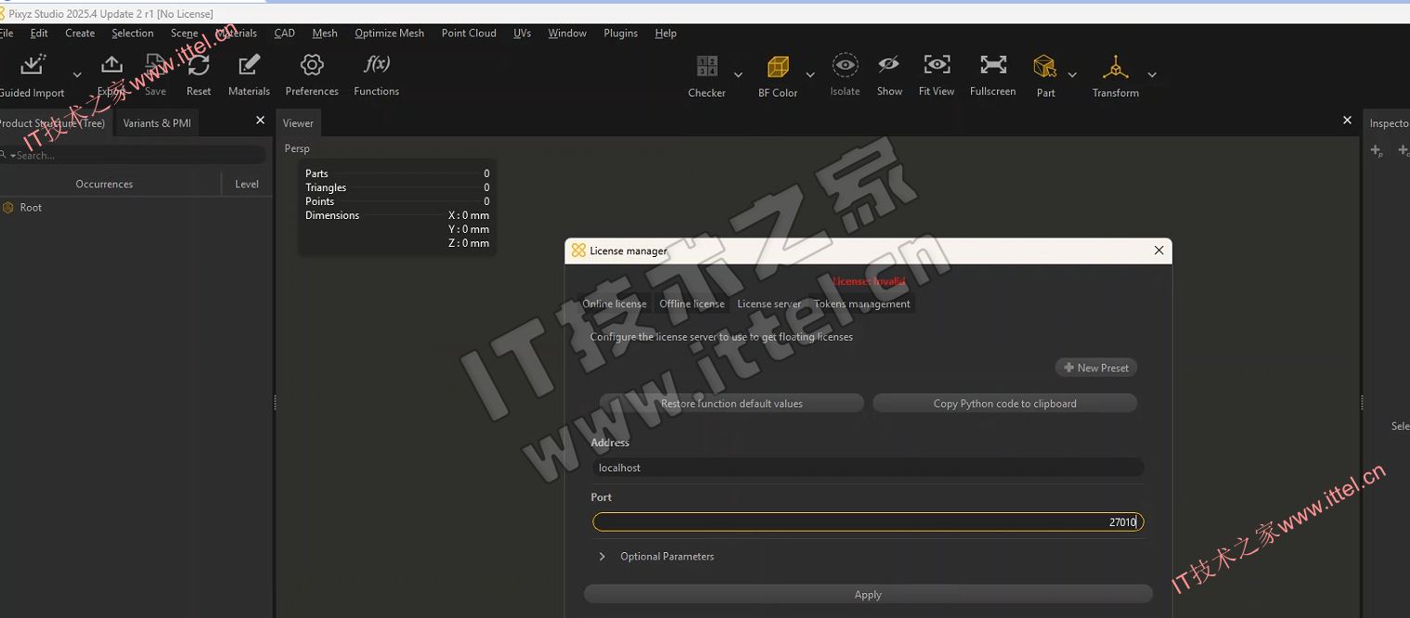Open the Functions f(x) tool

click(x=376, y=66)
